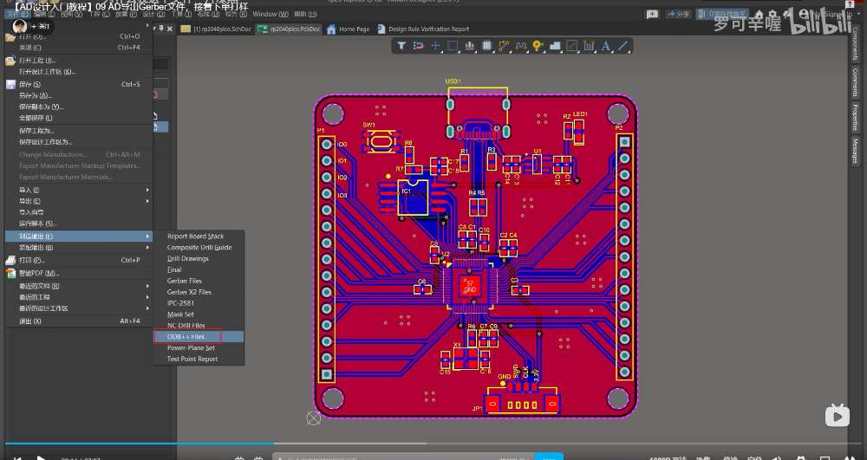Open the Design Rule Verification Report tab
Image resolution: width=867 pixels, height=460 pixels.
(x=424, y=29)
